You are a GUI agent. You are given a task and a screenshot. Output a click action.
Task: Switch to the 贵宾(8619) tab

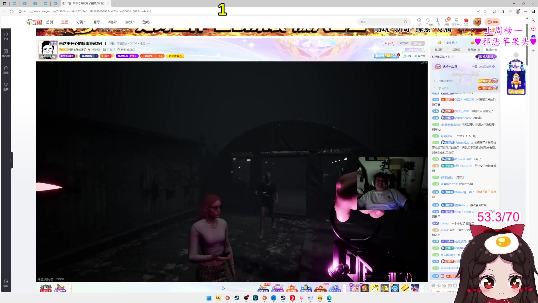(474, 50)
